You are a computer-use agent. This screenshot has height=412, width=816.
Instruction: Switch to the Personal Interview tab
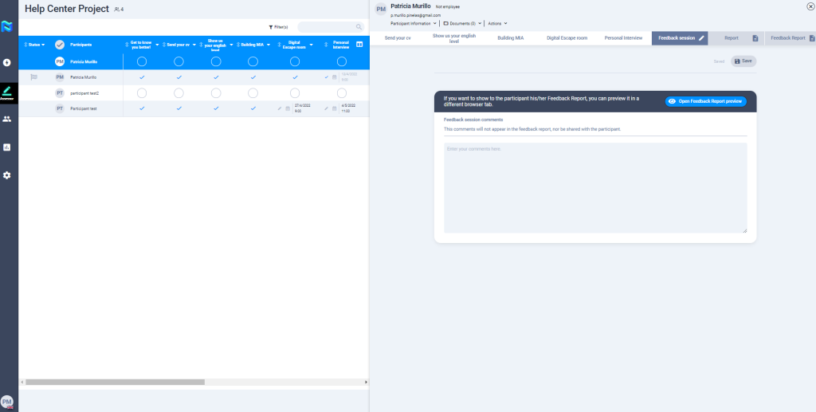(x=623, y=37)
